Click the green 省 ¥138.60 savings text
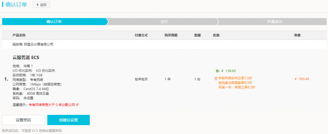The height and width of the screenshot is (134, 328). (226, 71)
